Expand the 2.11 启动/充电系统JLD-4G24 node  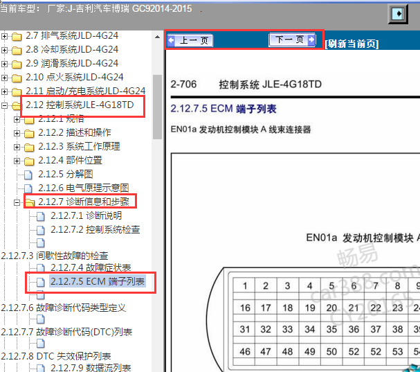tap(4, 91)
